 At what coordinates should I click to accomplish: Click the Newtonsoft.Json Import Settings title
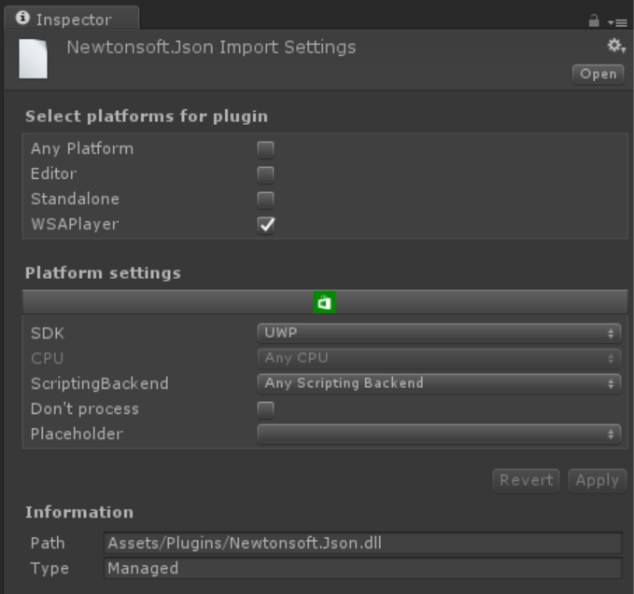point(211,48)
